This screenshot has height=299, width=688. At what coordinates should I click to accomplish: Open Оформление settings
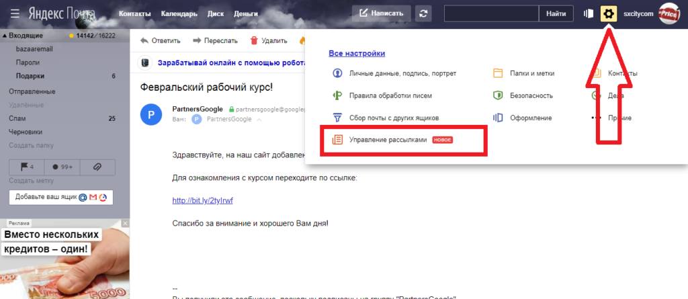pyautogui.click(x=531, y=118)
